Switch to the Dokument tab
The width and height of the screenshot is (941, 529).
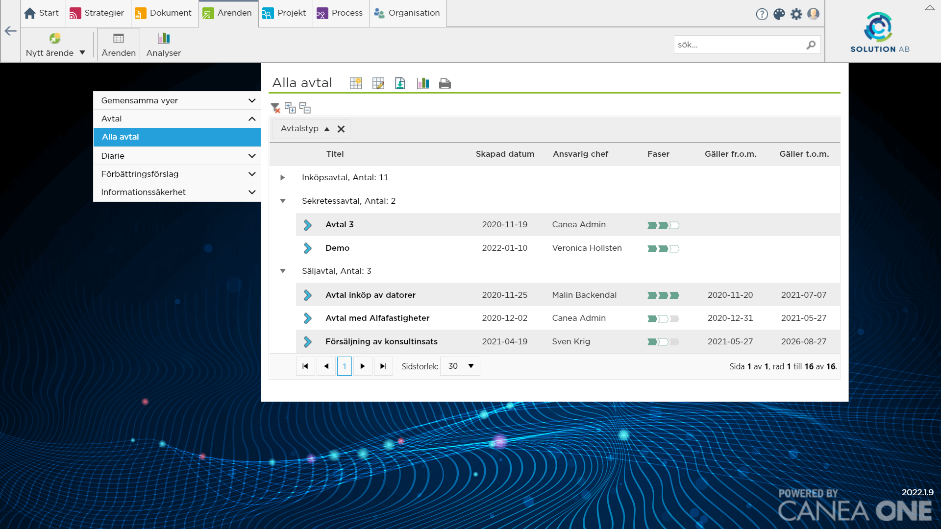tap(164, 13)
